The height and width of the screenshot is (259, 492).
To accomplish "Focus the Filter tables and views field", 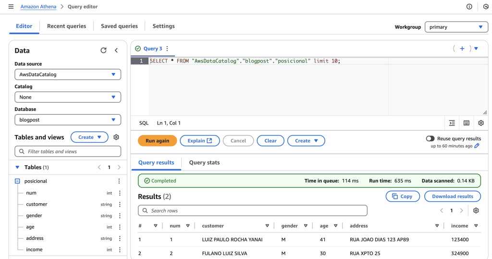I will pyautogui.click(x=68, y=151).
